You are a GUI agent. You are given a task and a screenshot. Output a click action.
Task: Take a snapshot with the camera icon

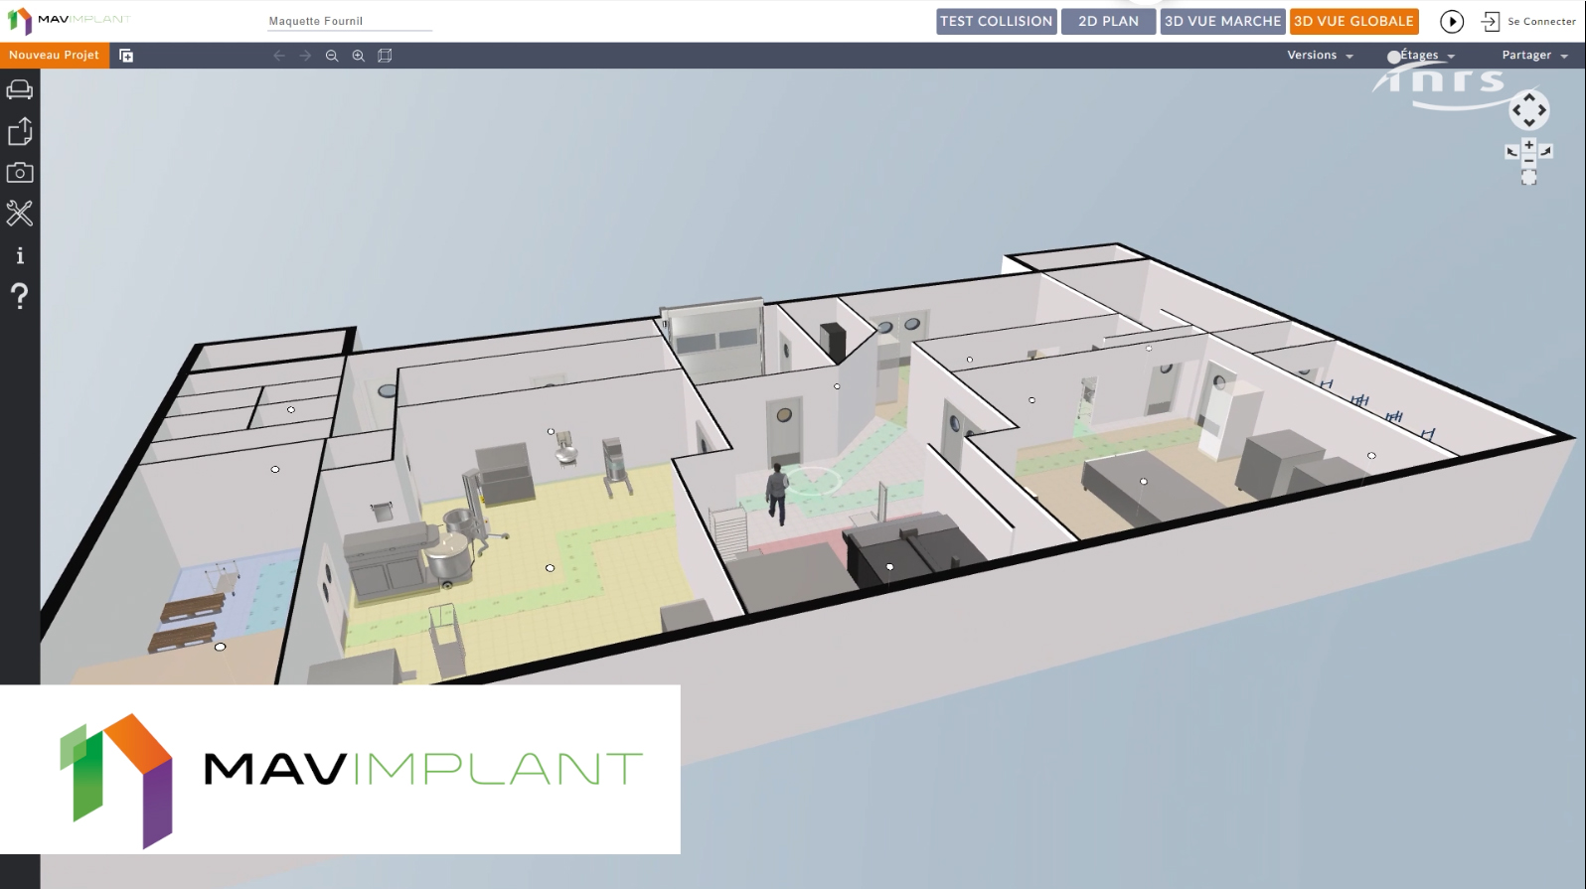pos(20,172)
